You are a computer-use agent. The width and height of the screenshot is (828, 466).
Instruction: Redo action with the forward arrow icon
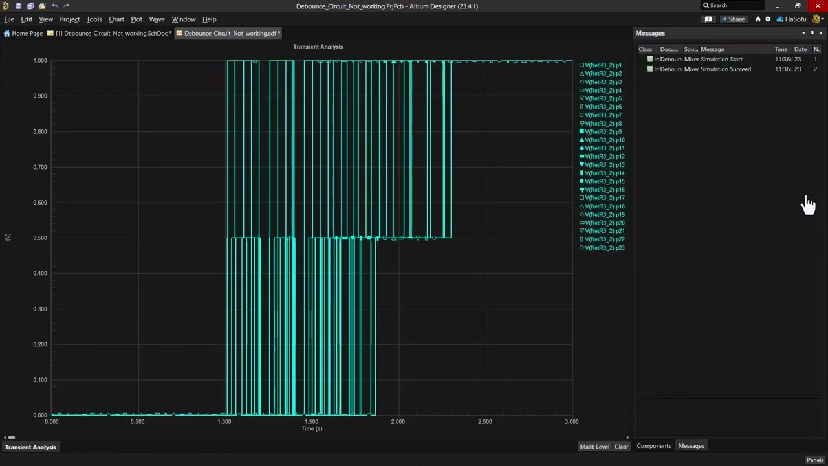66,6
